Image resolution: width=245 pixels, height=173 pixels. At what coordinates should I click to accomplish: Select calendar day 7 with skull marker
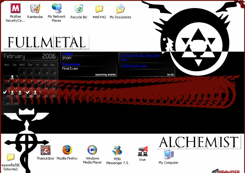[x=14, y=79]
